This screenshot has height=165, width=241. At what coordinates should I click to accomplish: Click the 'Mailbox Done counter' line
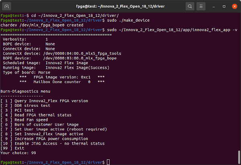tap(62, 82)
